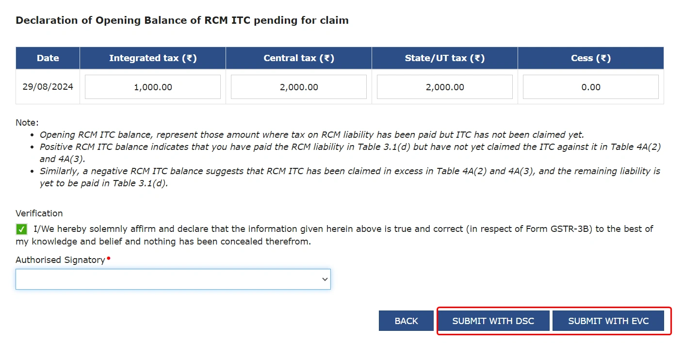Viewport: 684px width, 343px height.
Task: Click the Date column header
Action: (x=48, y=58)
